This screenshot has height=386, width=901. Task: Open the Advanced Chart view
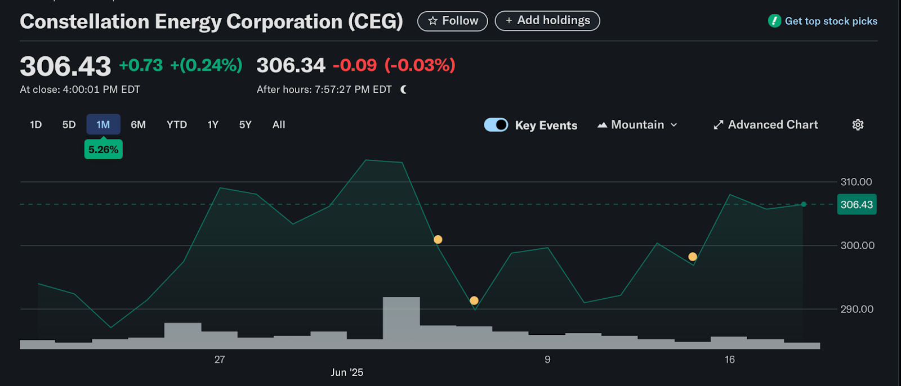(766, 125)
